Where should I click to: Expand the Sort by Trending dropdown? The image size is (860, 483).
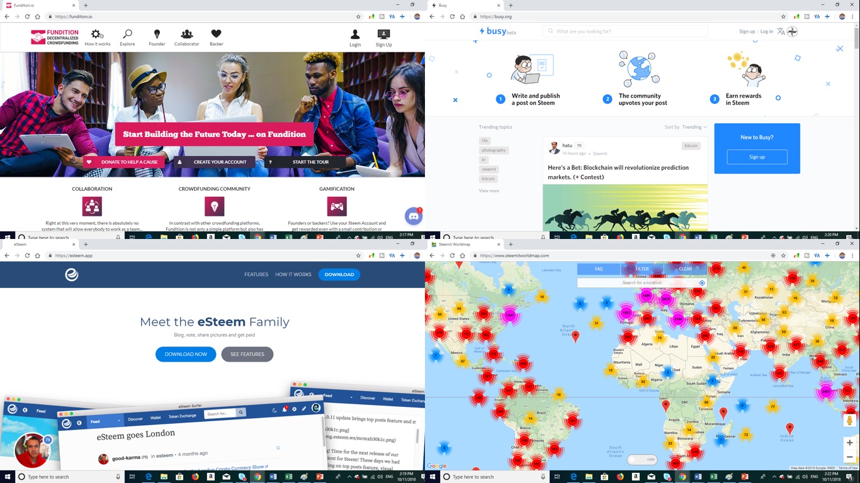[694, 127]
